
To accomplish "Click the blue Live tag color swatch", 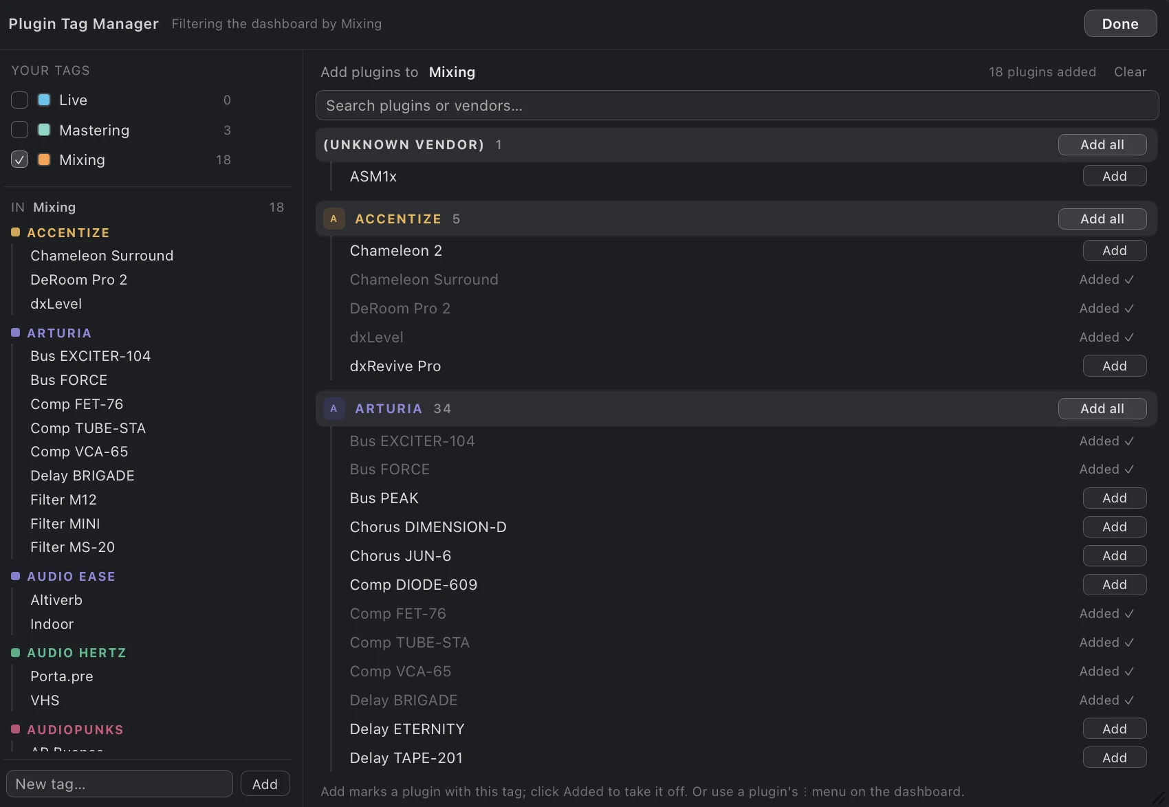I will pos(44,100).
